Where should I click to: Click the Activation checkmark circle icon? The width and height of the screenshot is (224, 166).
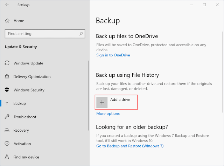tap(7, 143)
